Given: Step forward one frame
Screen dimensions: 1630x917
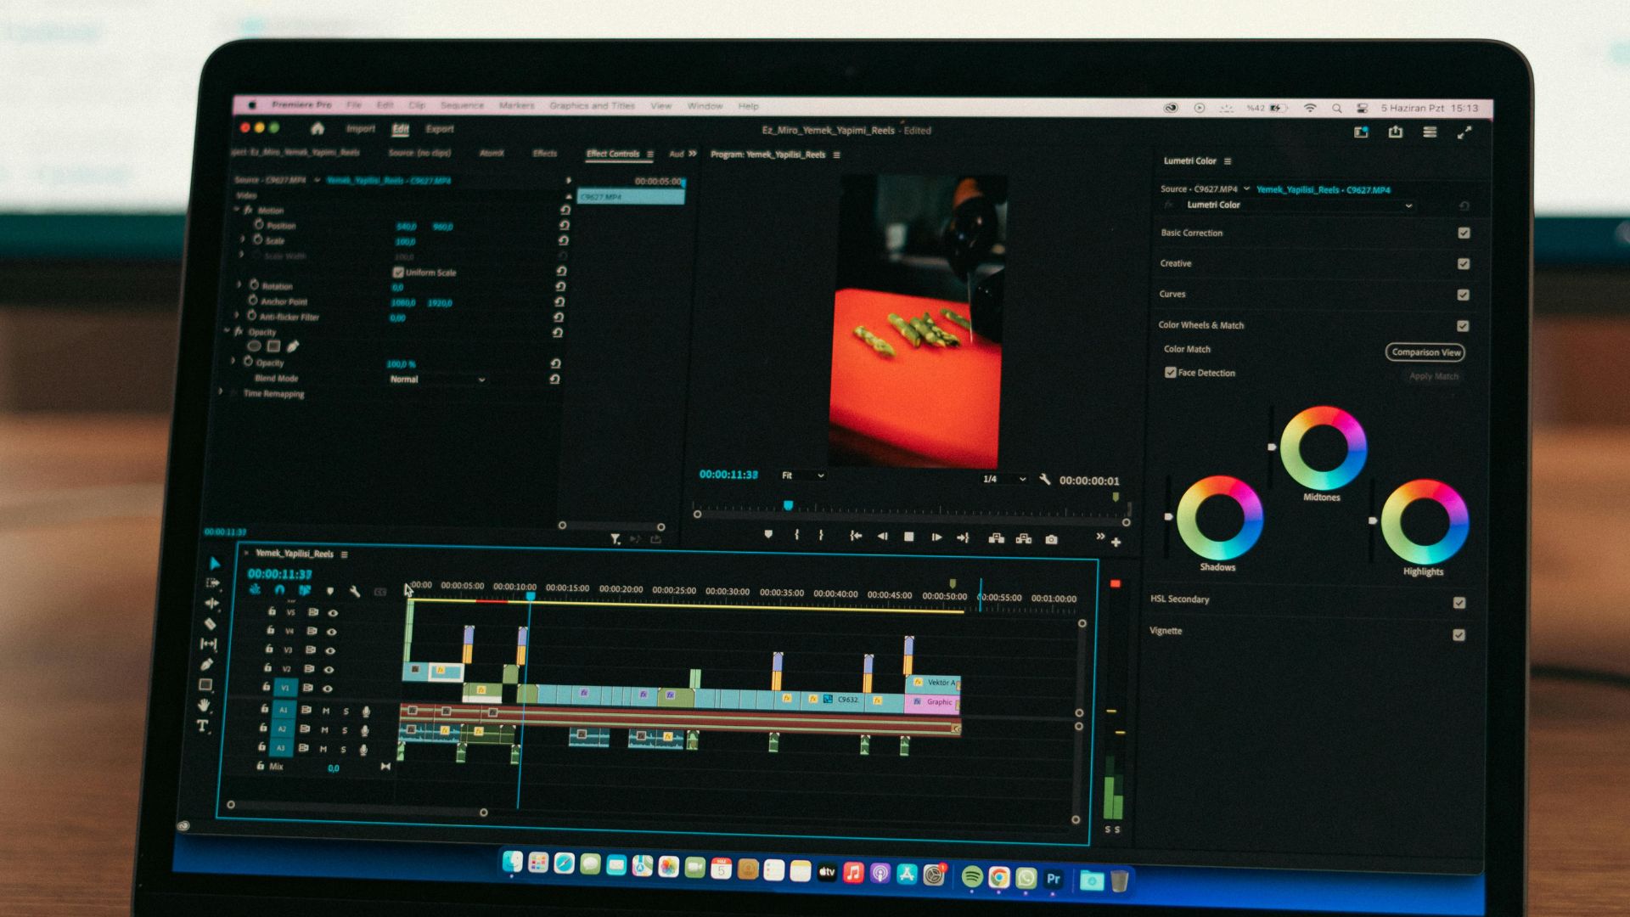Looking at the screenshot, I should pyautogui.click(x=936, y=537).
